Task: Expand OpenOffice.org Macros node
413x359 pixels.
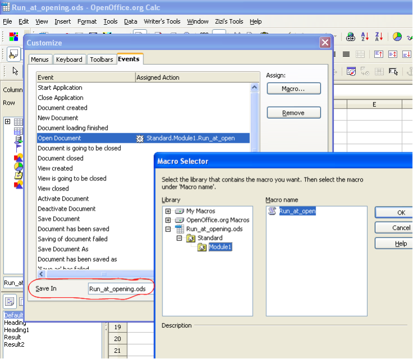Action: pos(168,220)
